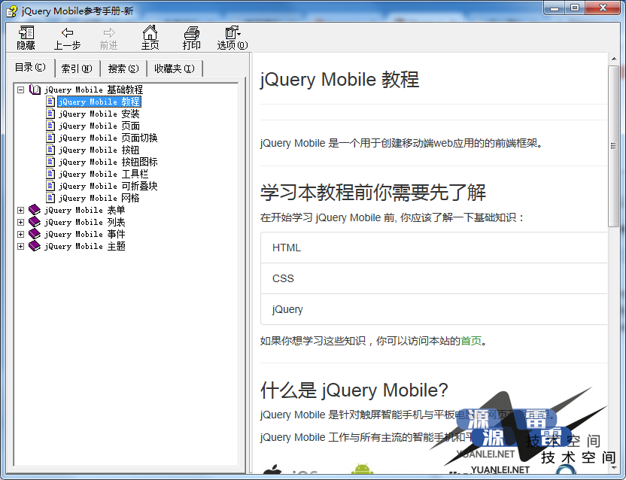626x480 pixels.
Task: Click the vertical scrollbar thumb
Action: coord(614,146)
